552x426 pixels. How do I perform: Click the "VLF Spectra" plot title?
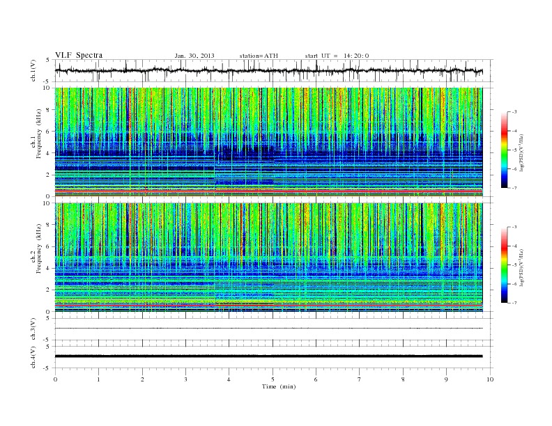pyautogui.click(x=79, y=55)
